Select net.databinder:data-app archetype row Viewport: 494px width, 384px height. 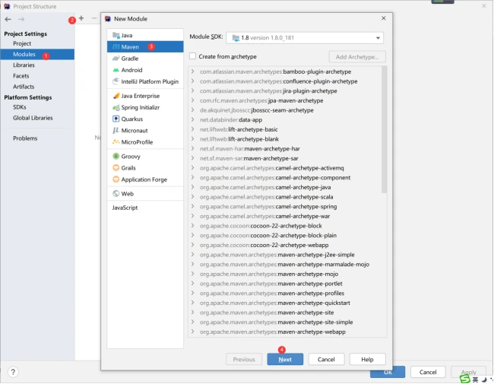click(x=285, y=120)
